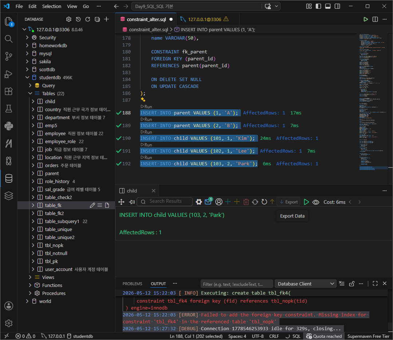Focus the output Filter text box
The height and width of the screenshot is (340, 393).
(237, 284)
